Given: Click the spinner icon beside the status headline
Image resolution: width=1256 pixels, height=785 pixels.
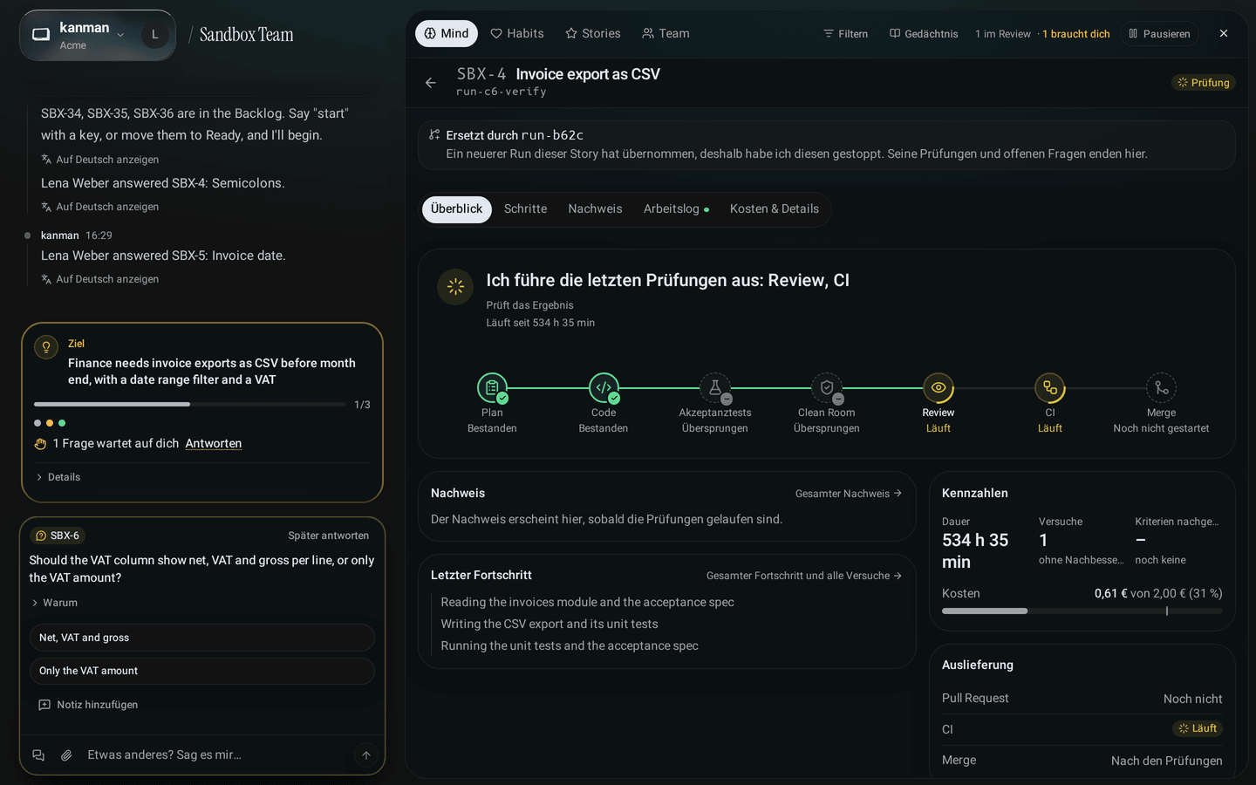Looking at the screenshot, I should (x=455, y=286).
